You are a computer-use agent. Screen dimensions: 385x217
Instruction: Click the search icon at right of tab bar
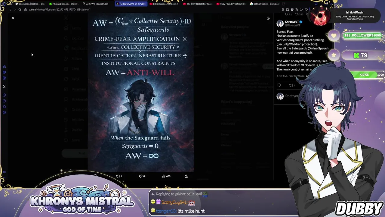pos(316,4)
